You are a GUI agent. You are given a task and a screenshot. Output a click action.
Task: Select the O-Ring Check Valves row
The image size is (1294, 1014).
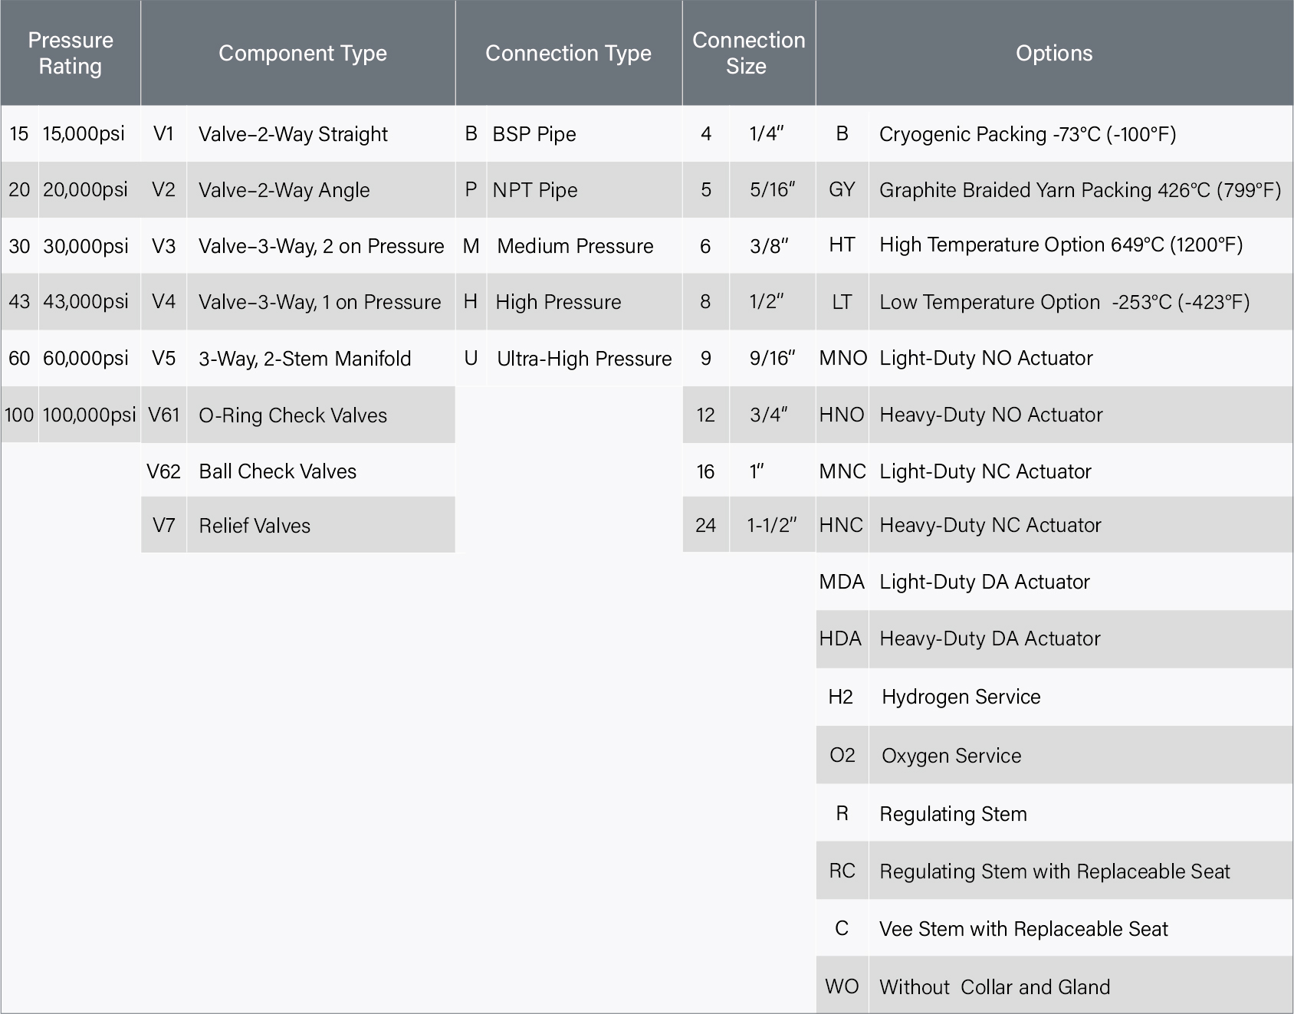point(293,415)
